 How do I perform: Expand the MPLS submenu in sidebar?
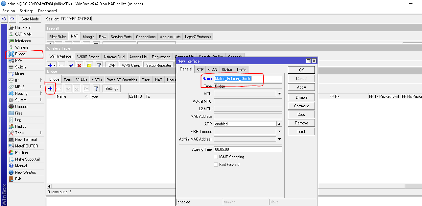(41, 87)
